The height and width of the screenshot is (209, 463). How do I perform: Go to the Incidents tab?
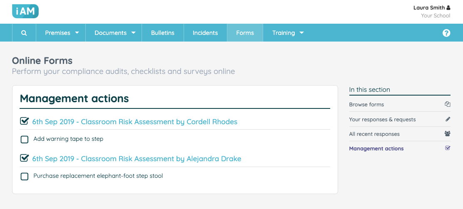(x=205, y=33)
